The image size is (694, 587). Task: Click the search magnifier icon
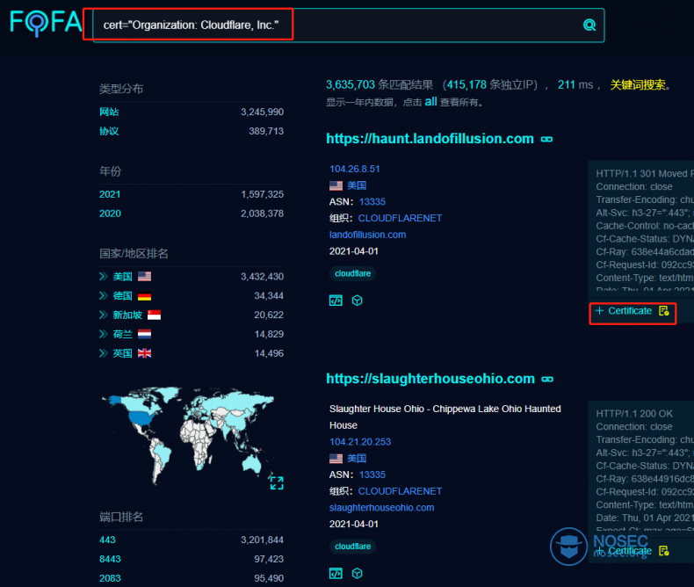coord(589,25)
